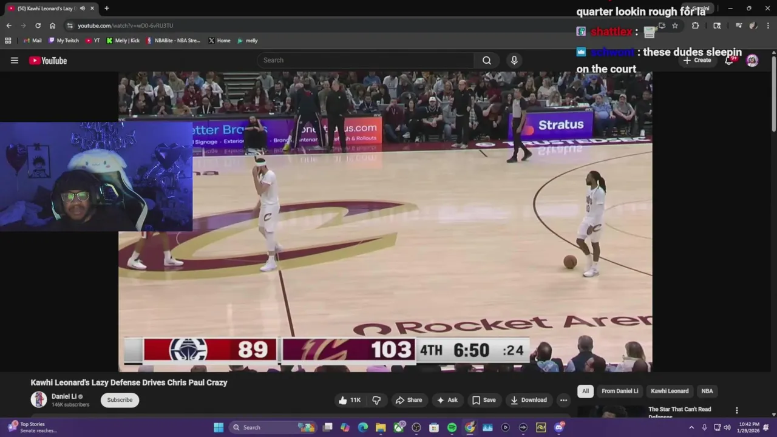
Task: Open the YouTube account avatar menu
Action: tap(752, 60)
